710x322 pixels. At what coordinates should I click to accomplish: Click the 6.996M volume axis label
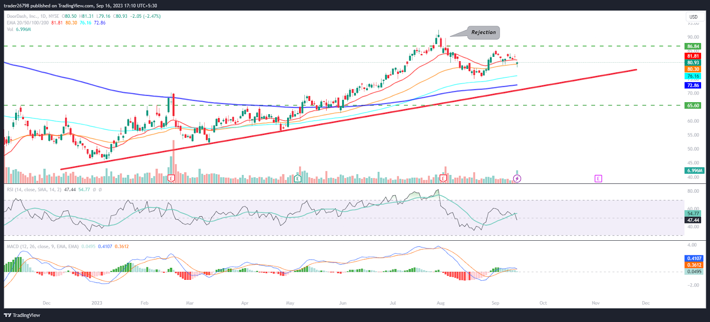694,171
